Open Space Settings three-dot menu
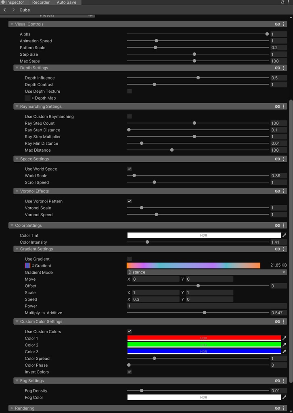Screen dimensions: 293x413 click(283, 159)
